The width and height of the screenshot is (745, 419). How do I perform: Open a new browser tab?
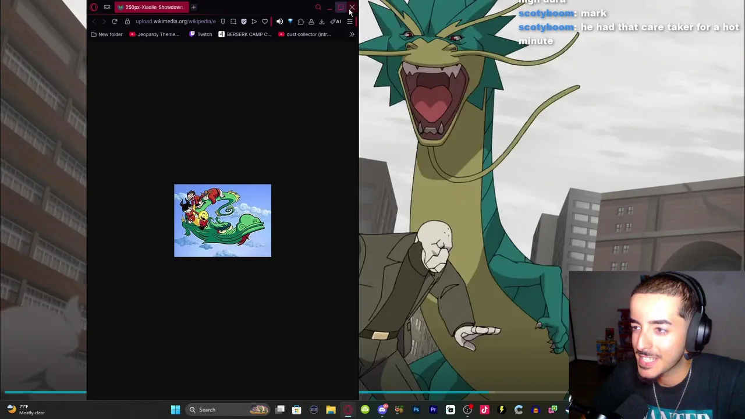194,8
